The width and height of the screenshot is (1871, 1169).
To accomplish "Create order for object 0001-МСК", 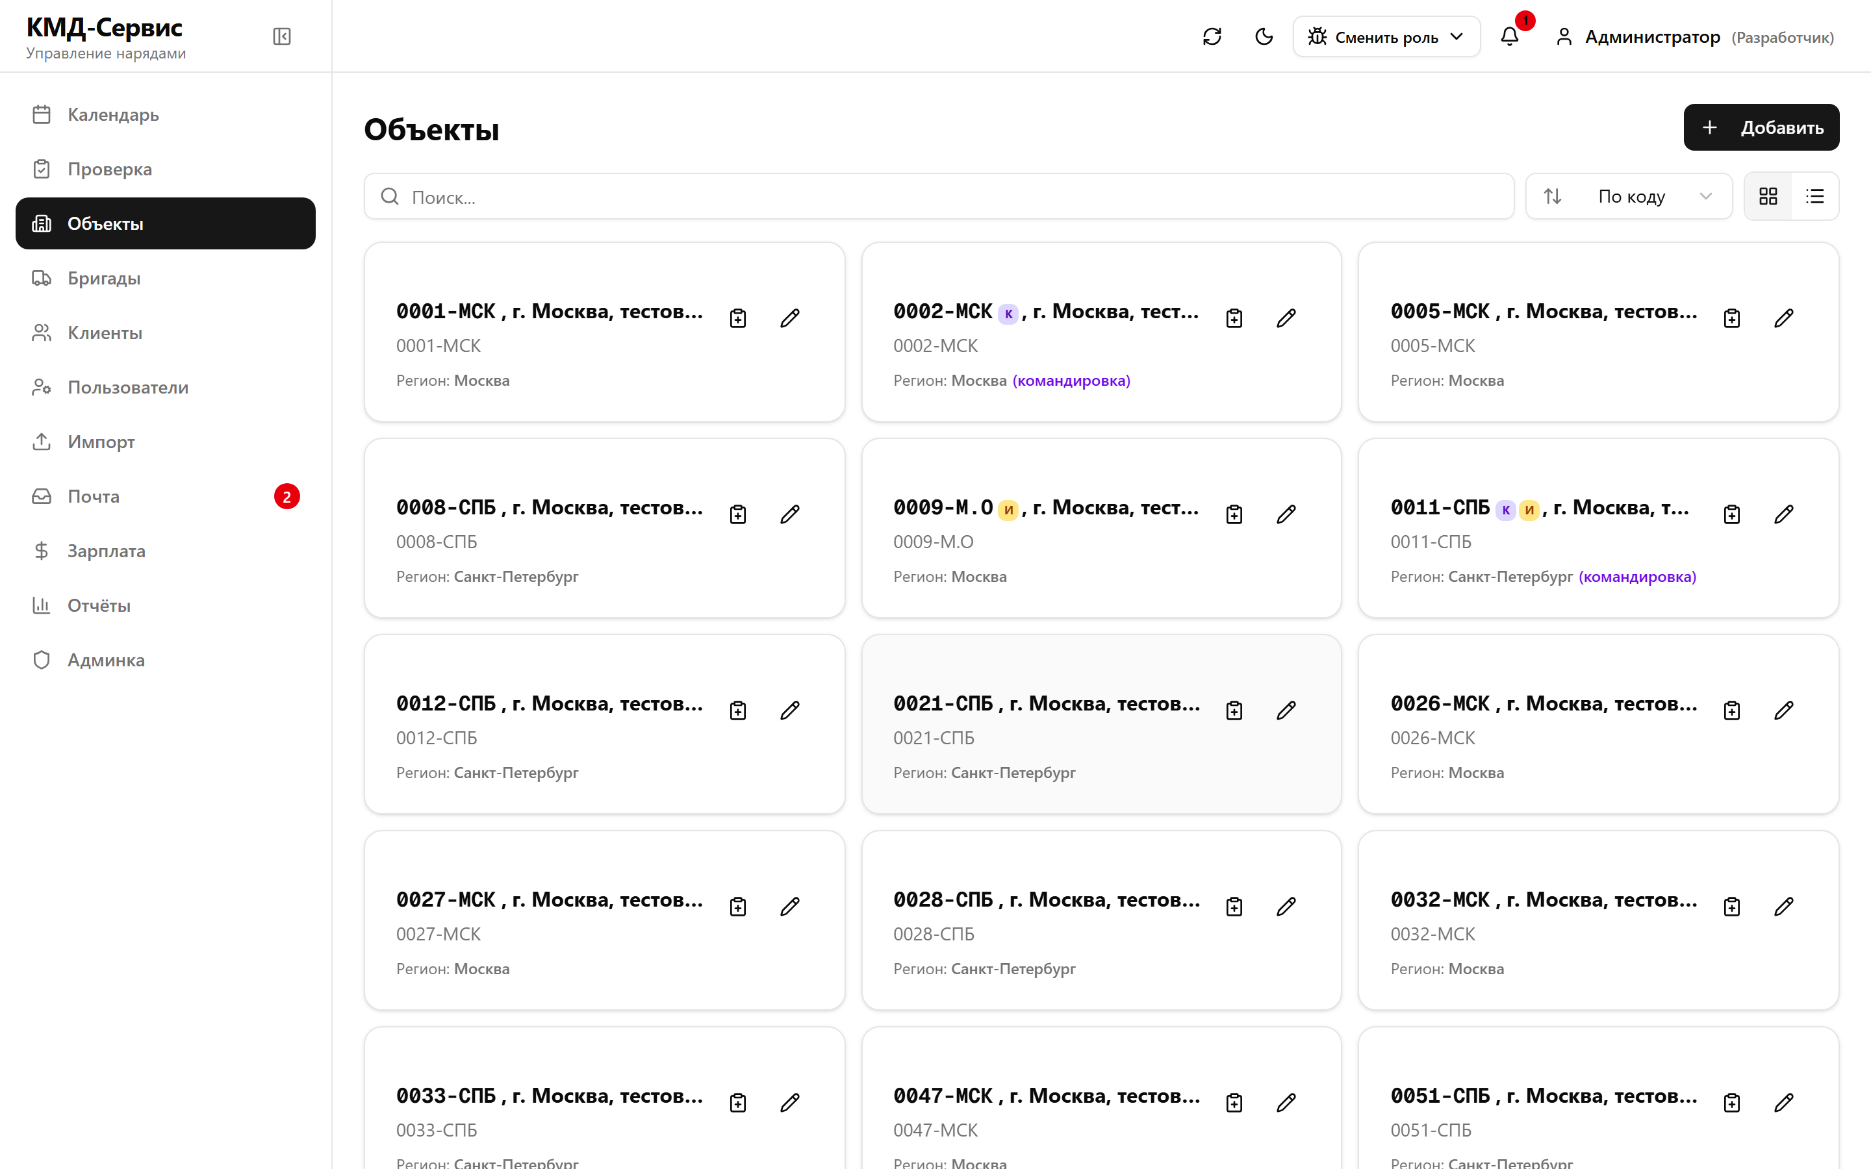I will 737,318.
